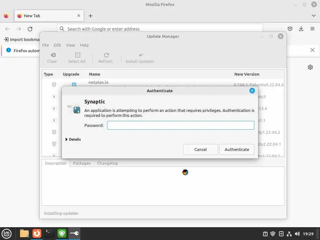Sort by the New Version column header

click(x=247, y=74)
